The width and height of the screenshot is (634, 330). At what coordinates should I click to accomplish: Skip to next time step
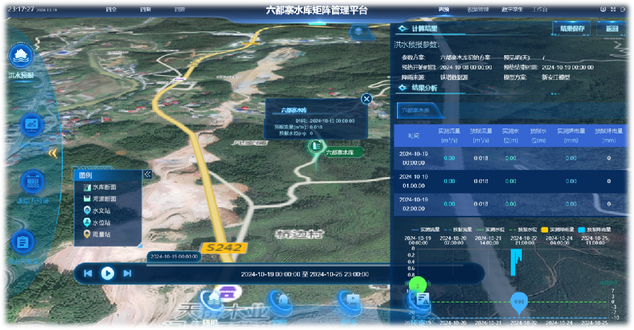point(127,274)
